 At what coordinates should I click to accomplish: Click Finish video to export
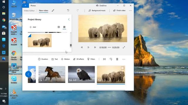pos(119,10)
